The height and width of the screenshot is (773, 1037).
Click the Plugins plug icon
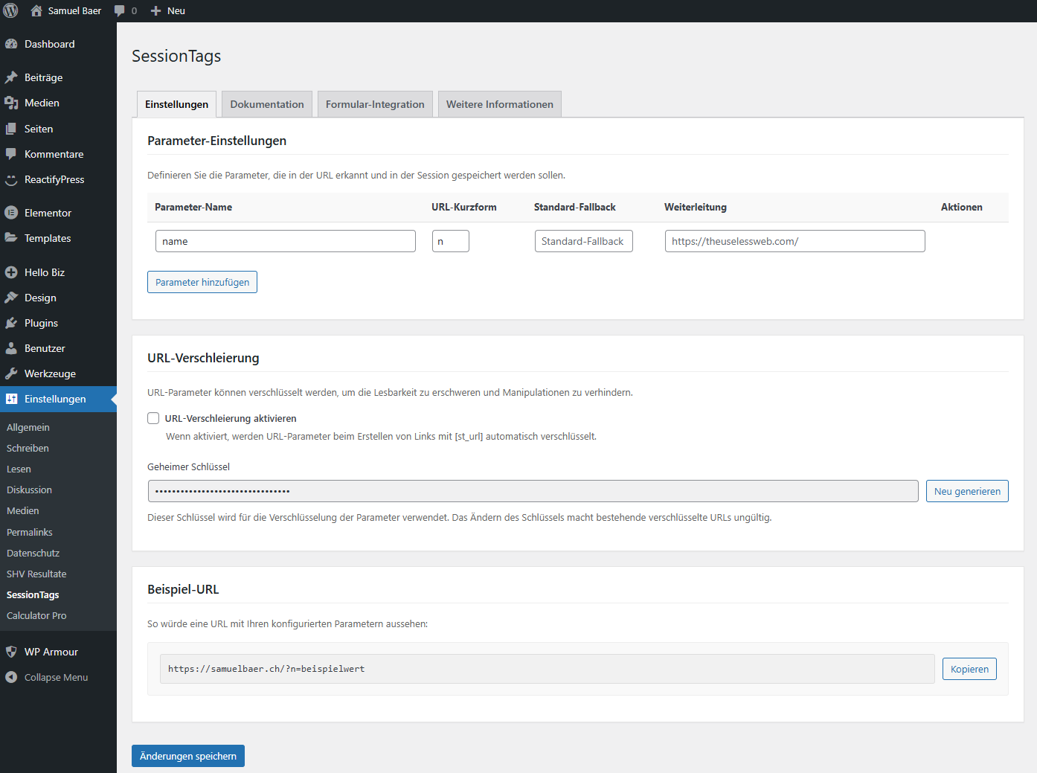[x=11, y=323]
